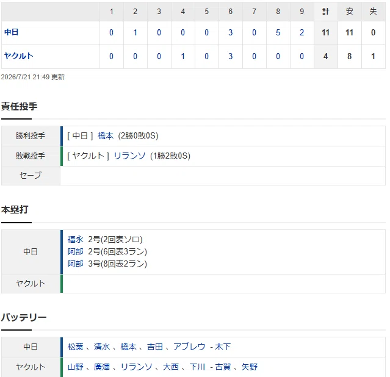Click ヤクルト's 6th inning score of 3
Viewport: 390px width, 377px height.
point(230,57)
